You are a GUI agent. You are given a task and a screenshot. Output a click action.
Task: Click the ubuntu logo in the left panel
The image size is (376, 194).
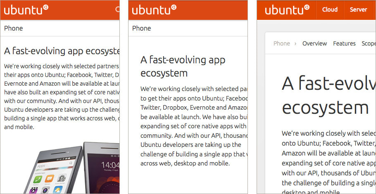point(26,10)
